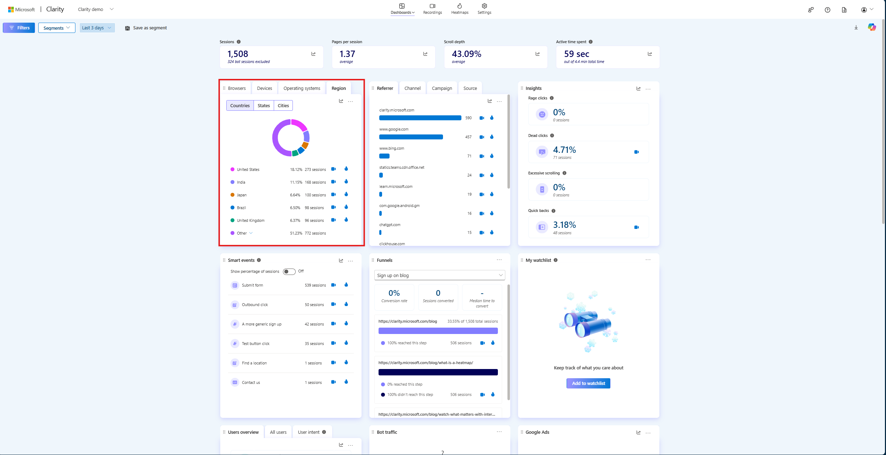View recordings for Dead clicks sessions

pyautogui.click(x=636, y=152)
